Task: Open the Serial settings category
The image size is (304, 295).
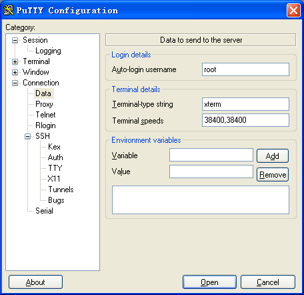Action: [44, 211]
